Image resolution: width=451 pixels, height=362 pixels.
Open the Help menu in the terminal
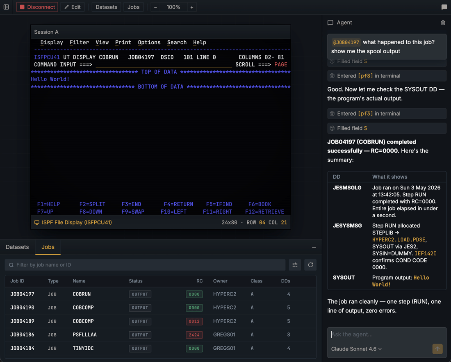point(199,43)
